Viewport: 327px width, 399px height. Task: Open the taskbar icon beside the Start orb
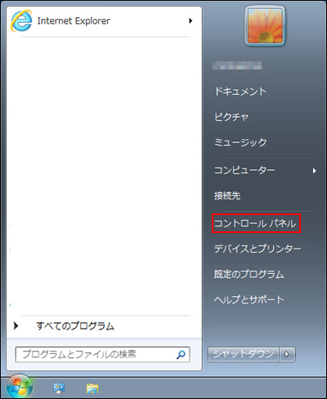[59, 388]
